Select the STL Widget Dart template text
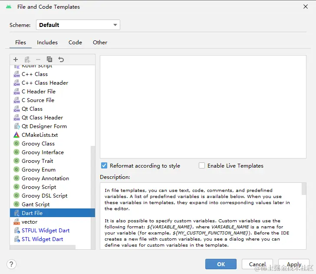The height and width of the screenshot is (274, 316). (43, 239)
